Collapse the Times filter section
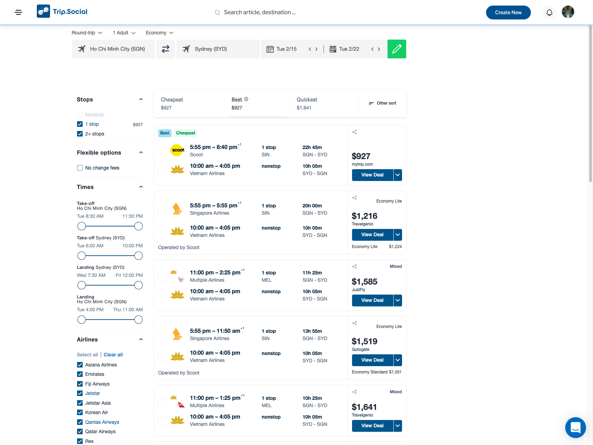The height and width of the screenshot is (445, 593). pos(141,187)
